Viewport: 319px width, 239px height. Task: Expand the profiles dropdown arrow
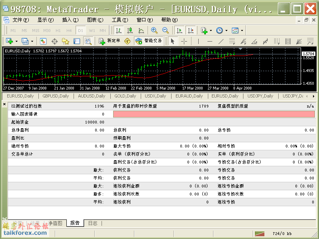[32, 42]
